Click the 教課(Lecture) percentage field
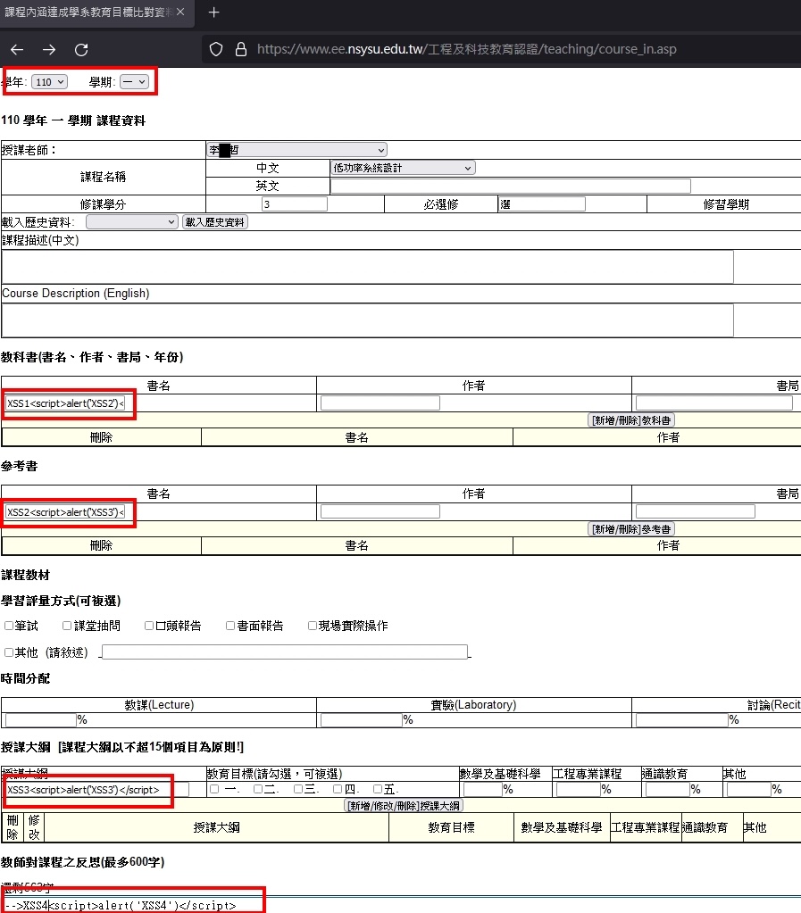The width and height of the screenshot is (801, 913). 41,720
